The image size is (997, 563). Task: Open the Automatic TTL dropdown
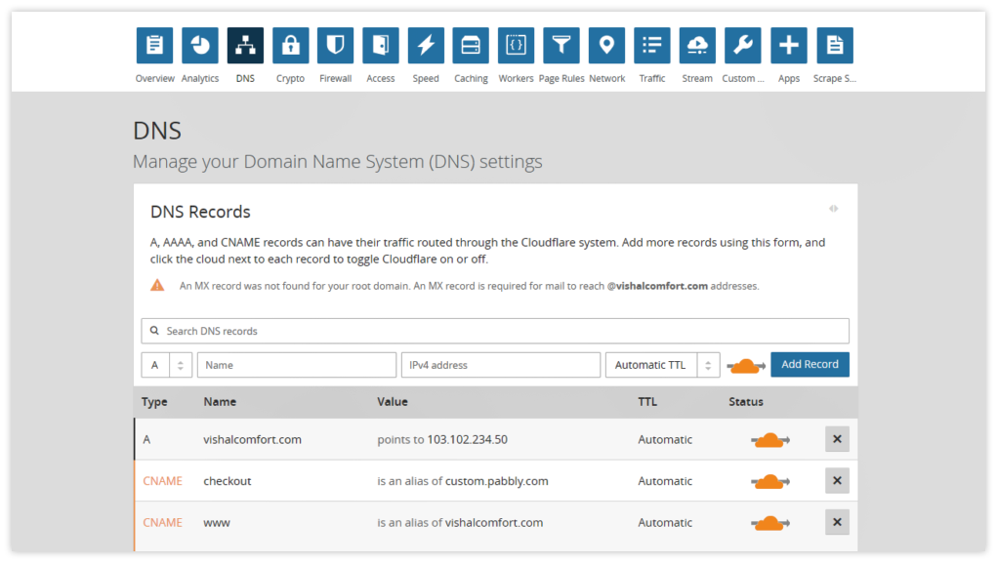[x=662, y=365]
